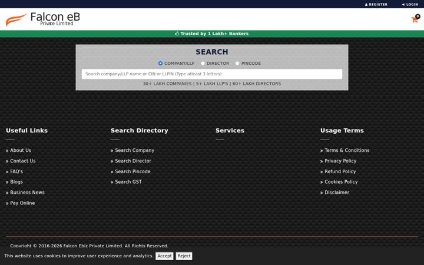The width and height of the screenshot is (424, 265).
Task: Open the Search Company link
Action: point(134,150)
